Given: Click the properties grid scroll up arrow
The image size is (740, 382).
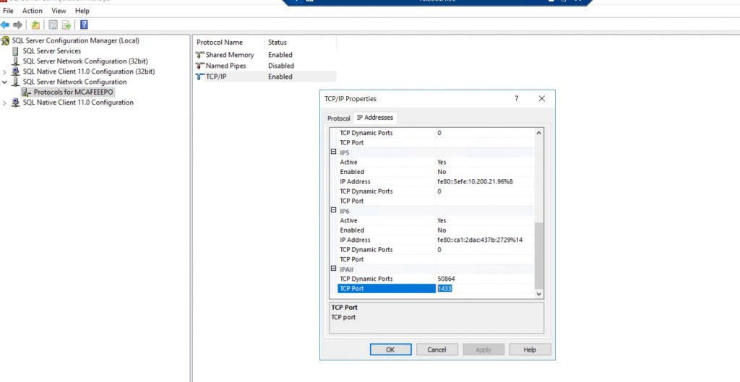Looking at the screenshot, I should [539, 134].
